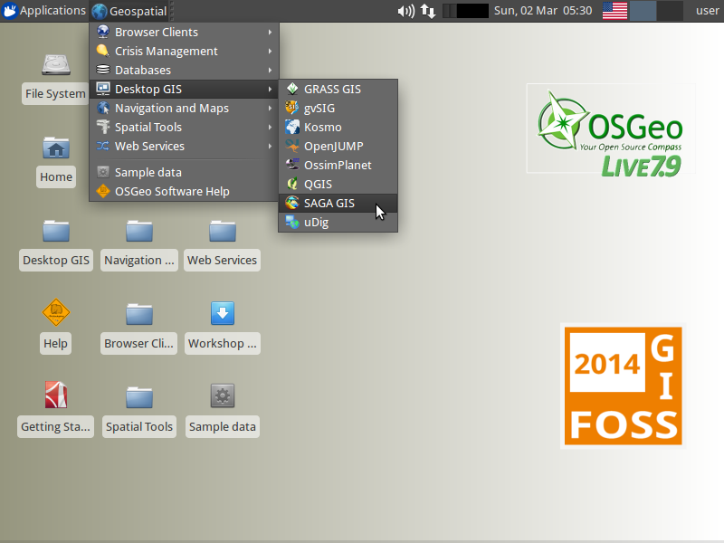
Task: Click the Web Services label in menu
Action: (149, 146)
